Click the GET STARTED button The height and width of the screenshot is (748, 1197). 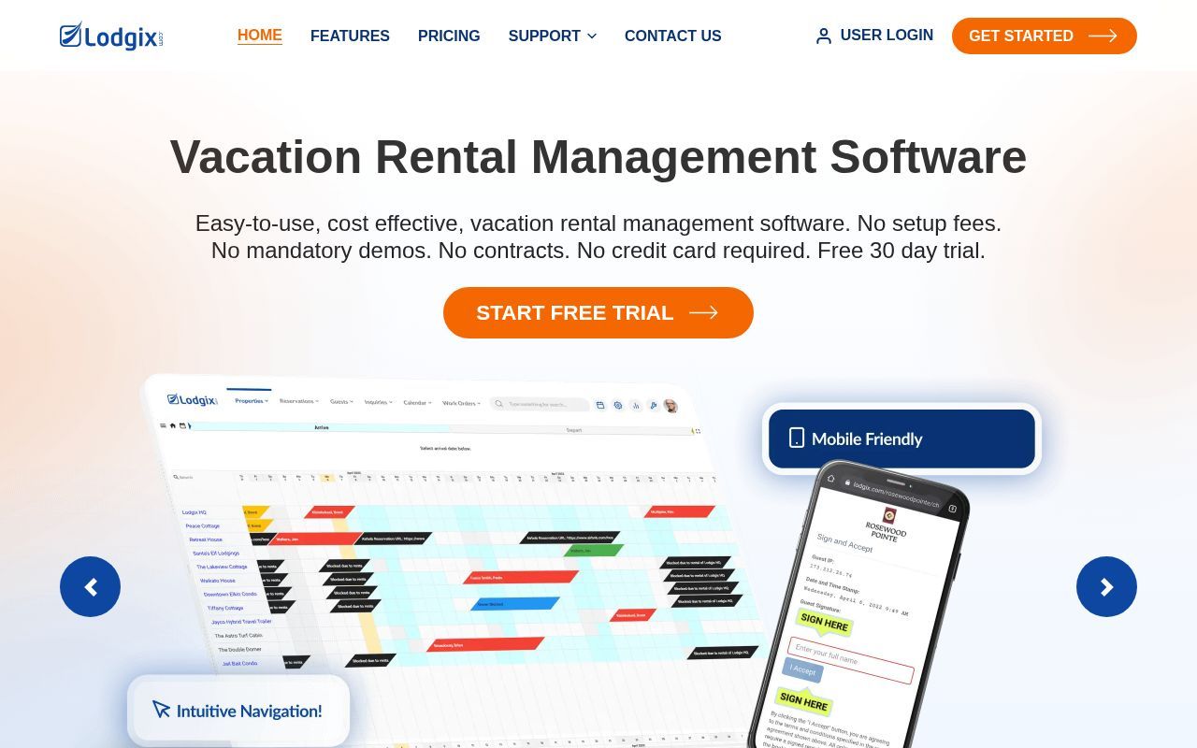pyautogui.click(x=1045, y=36)
